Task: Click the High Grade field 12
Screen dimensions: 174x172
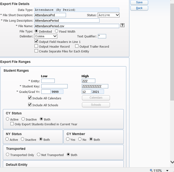Action: (86, 92)
